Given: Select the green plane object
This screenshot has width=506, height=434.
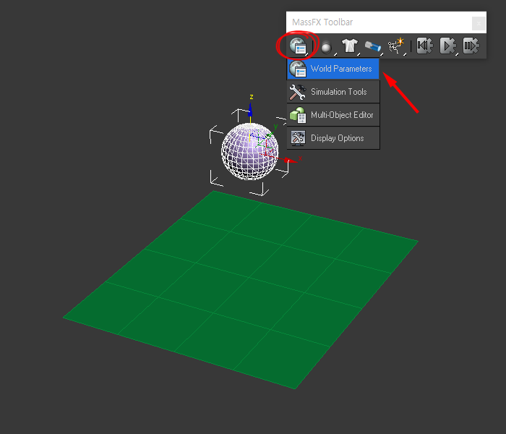Looking at the screenshot, I should click(x=241, y=289).
